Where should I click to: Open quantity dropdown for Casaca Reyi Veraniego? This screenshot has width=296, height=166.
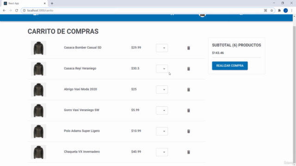pyautogui.click(x=162, y=69)
